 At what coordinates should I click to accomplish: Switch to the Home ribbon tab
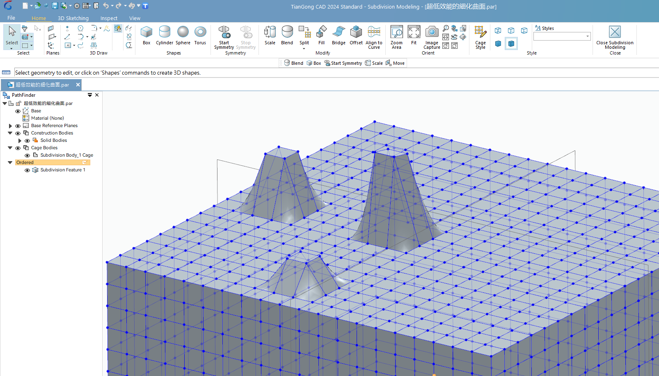click(x=39, y=18)
